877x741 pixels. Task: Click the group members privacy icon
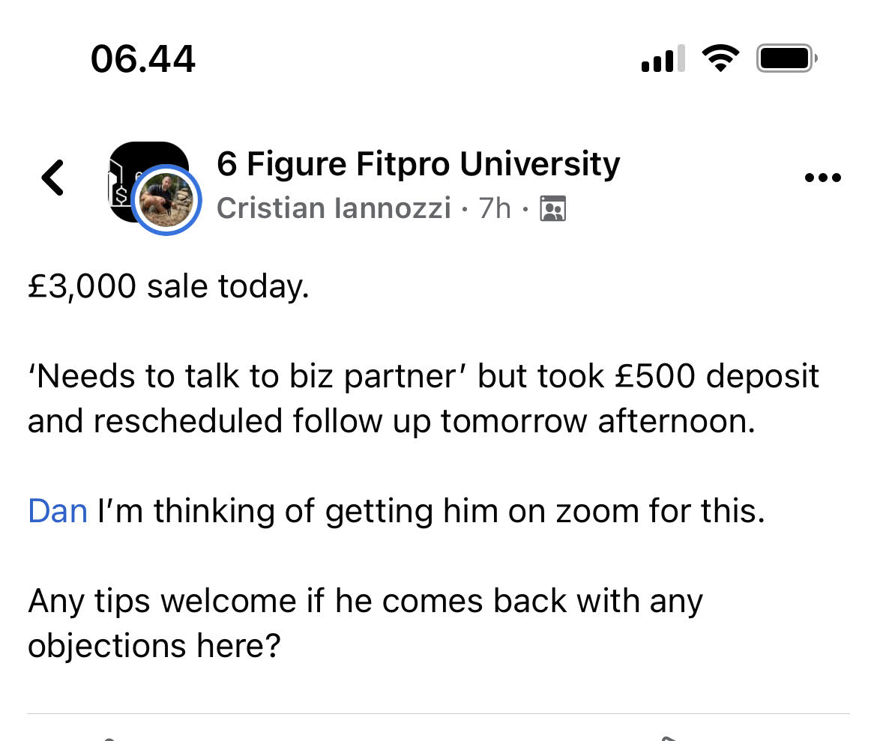tap(552, 208)
